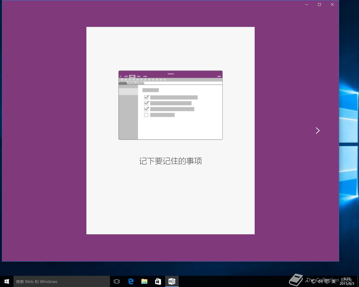The height and width of the screenshot is (287, 359).
Task: Close the OneNote window
Action: pos(332,4)
